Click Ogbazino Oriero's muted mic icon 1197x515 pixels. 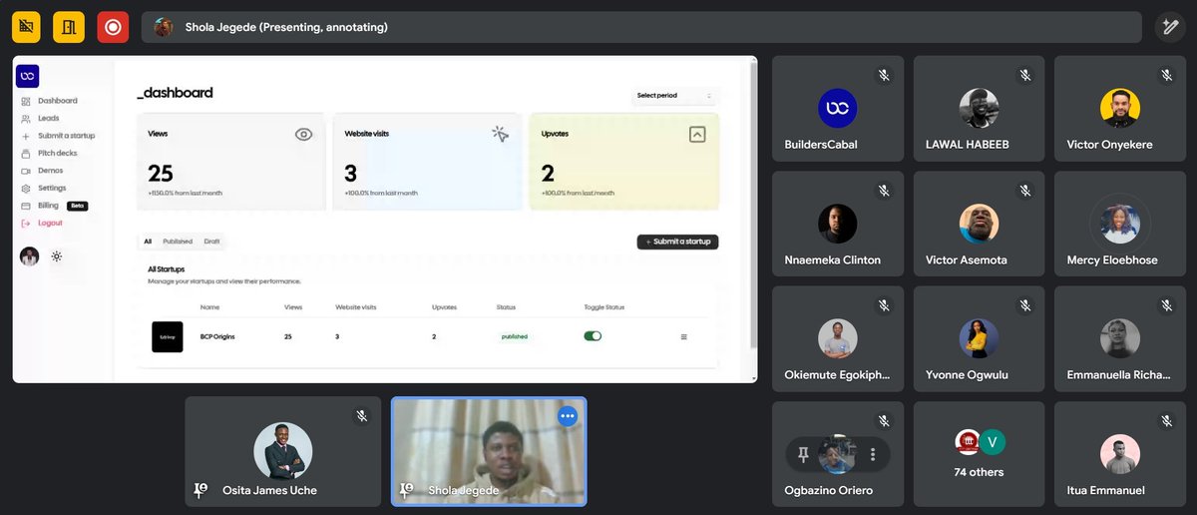[x=884, y=421]
